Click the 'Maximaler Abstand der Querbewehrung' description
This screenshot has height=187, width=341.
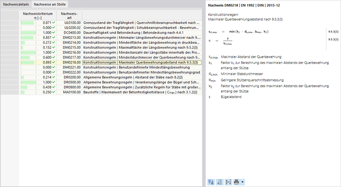pyautogui.click(x=251, y=57)
